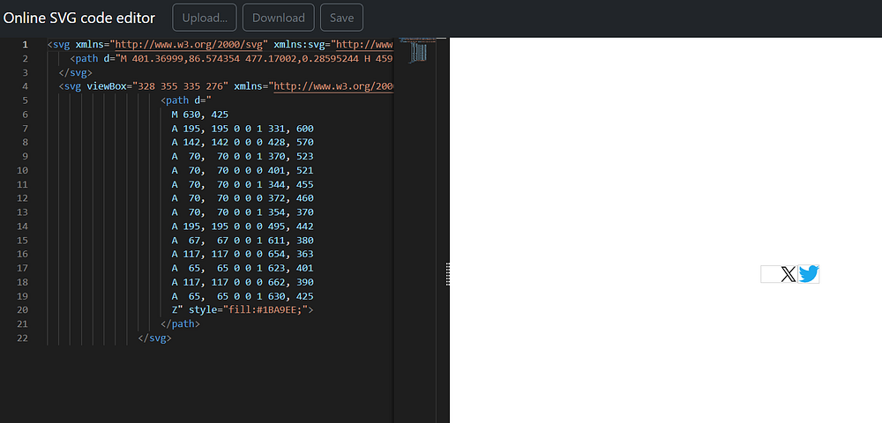Click the arc line ending "354, 370"
Image resolution: width=882 pixels, height=423 pixels.
(x=243, y=212)
